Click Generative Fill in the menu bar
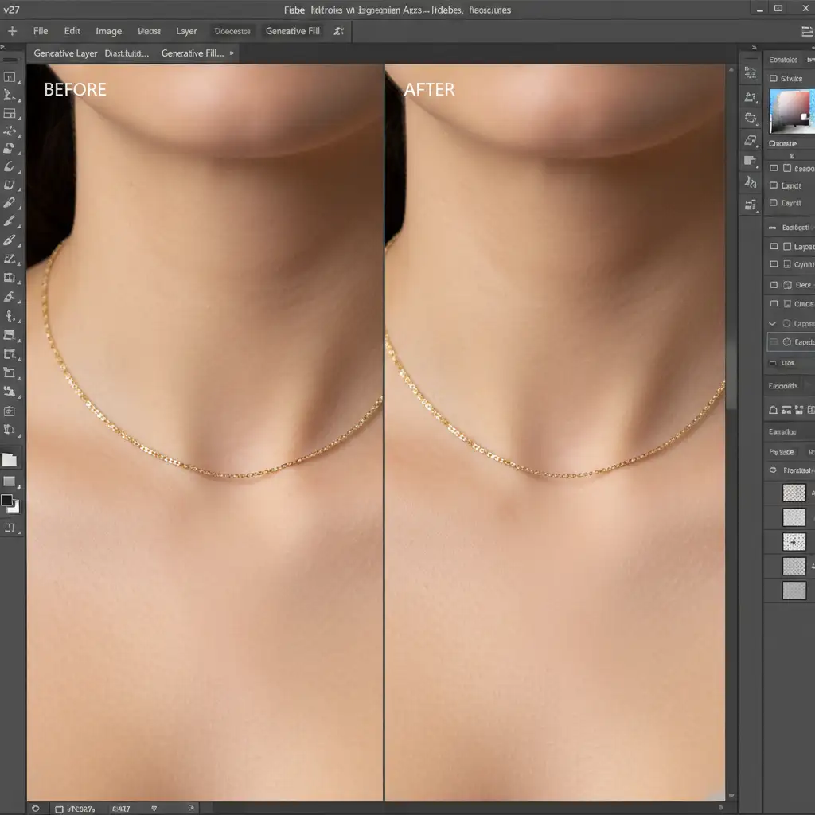The width and height of the screenshot is (815, 815). 292,31
